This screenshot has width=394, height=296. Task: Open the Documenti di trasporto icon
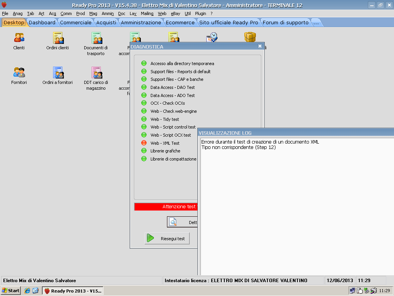coord(97,38)
